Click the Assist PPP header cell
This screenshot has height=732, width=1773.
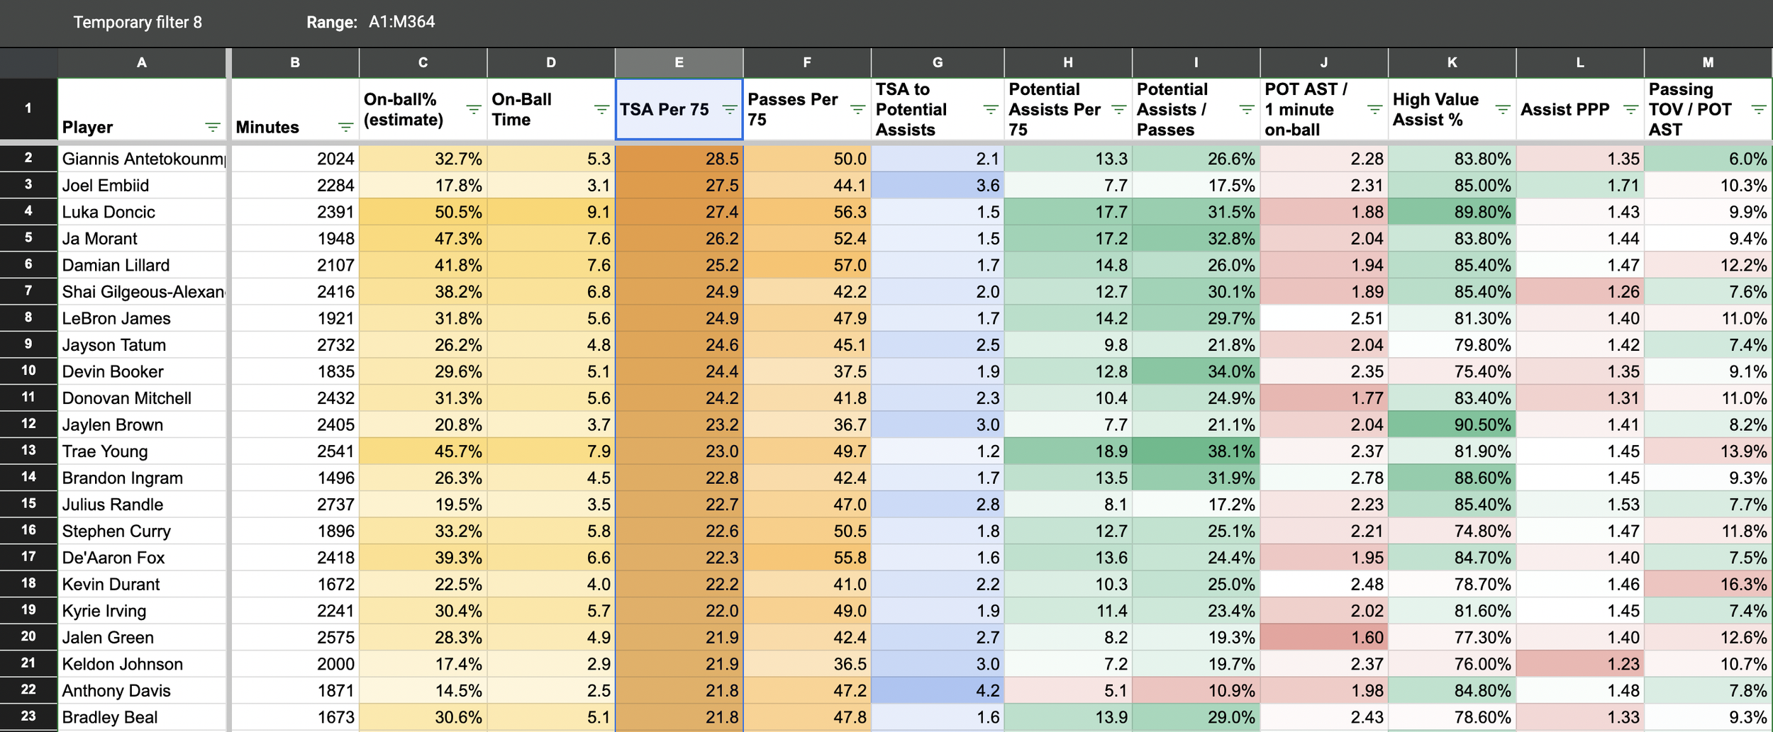click(1580, 109)
